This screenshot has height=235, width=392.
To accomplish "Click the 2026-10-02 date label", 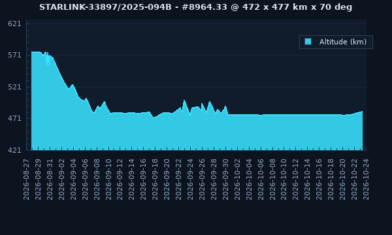I will 237,180.
